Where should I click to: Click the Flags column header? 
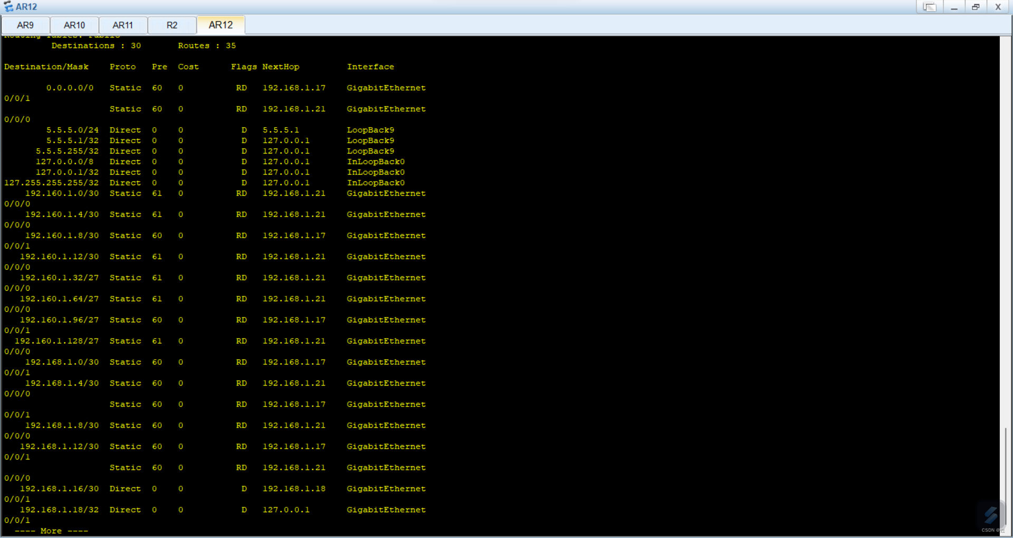244,67
